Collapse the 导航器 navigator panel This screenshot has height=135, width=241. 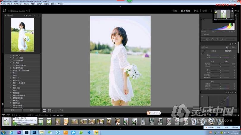[5, 15]
